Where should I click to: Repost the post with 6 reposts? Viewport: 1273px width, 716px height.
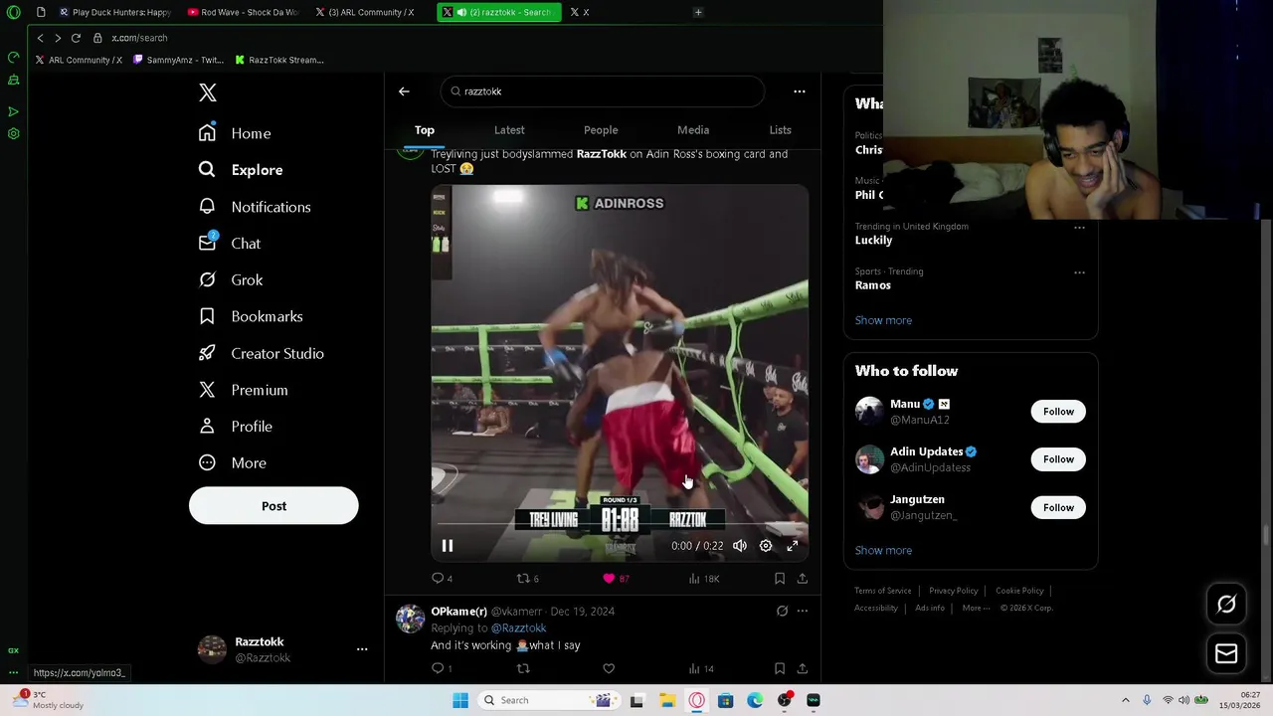(528, 579)
